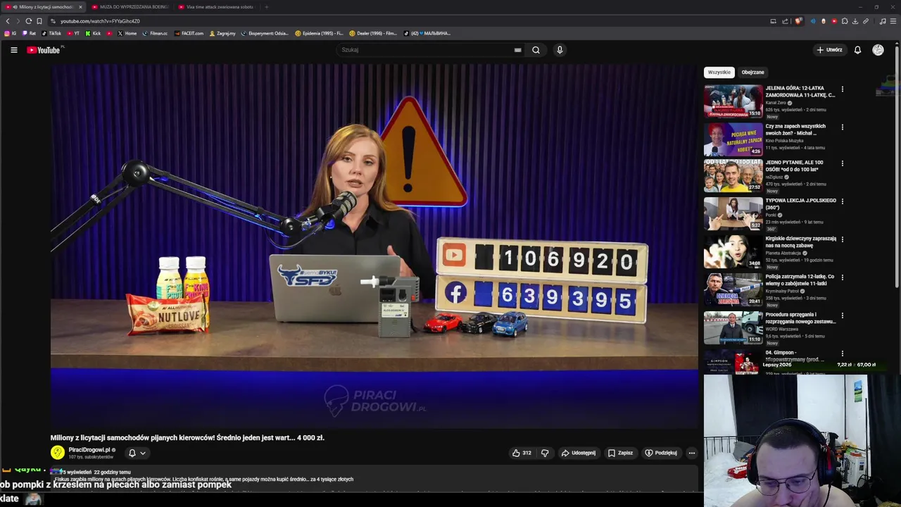Image resolution: width=901 pixels, height=507 pixels.
Task: Open YouTube notifications bell in the header
Action: (x=857, y=50)
